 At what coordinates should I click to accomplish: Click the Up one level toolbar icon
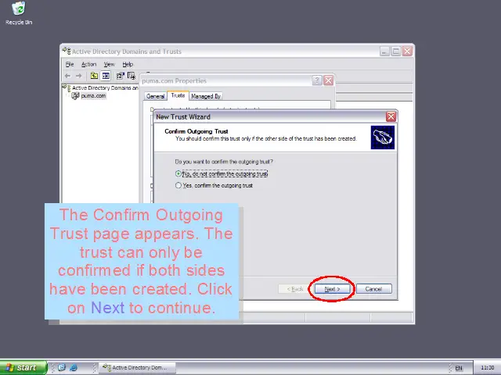[94, 76]
